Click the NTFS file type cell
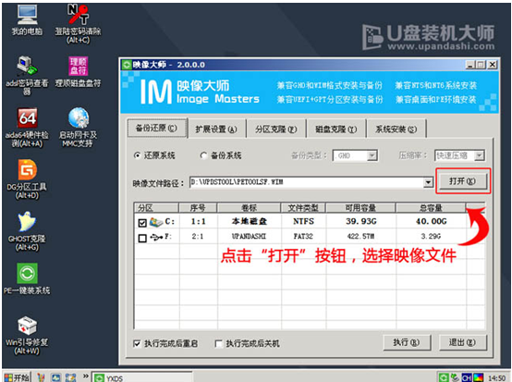The image size is (512, 382). (x=303, y=222)
